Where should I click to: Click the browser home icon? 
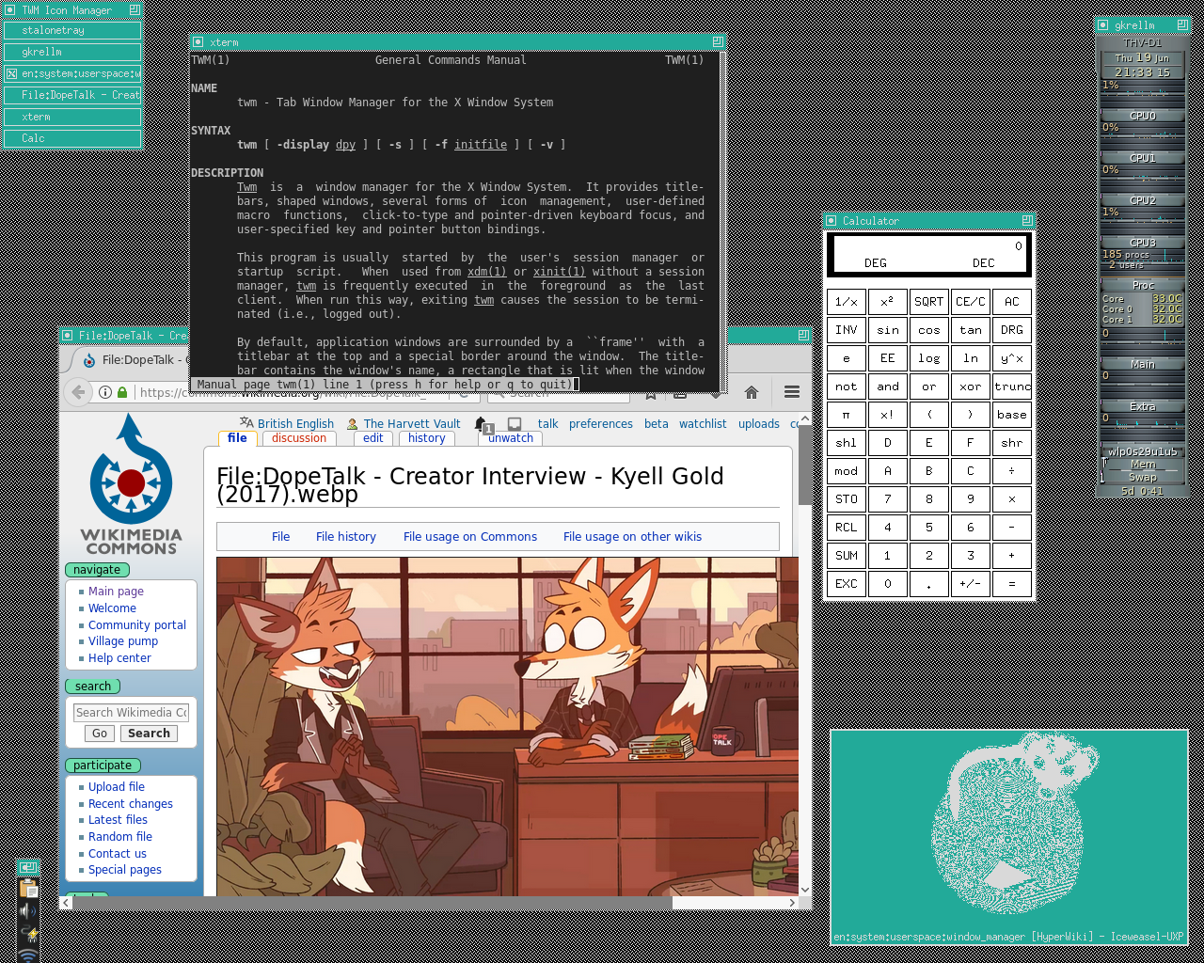[751, 392]
